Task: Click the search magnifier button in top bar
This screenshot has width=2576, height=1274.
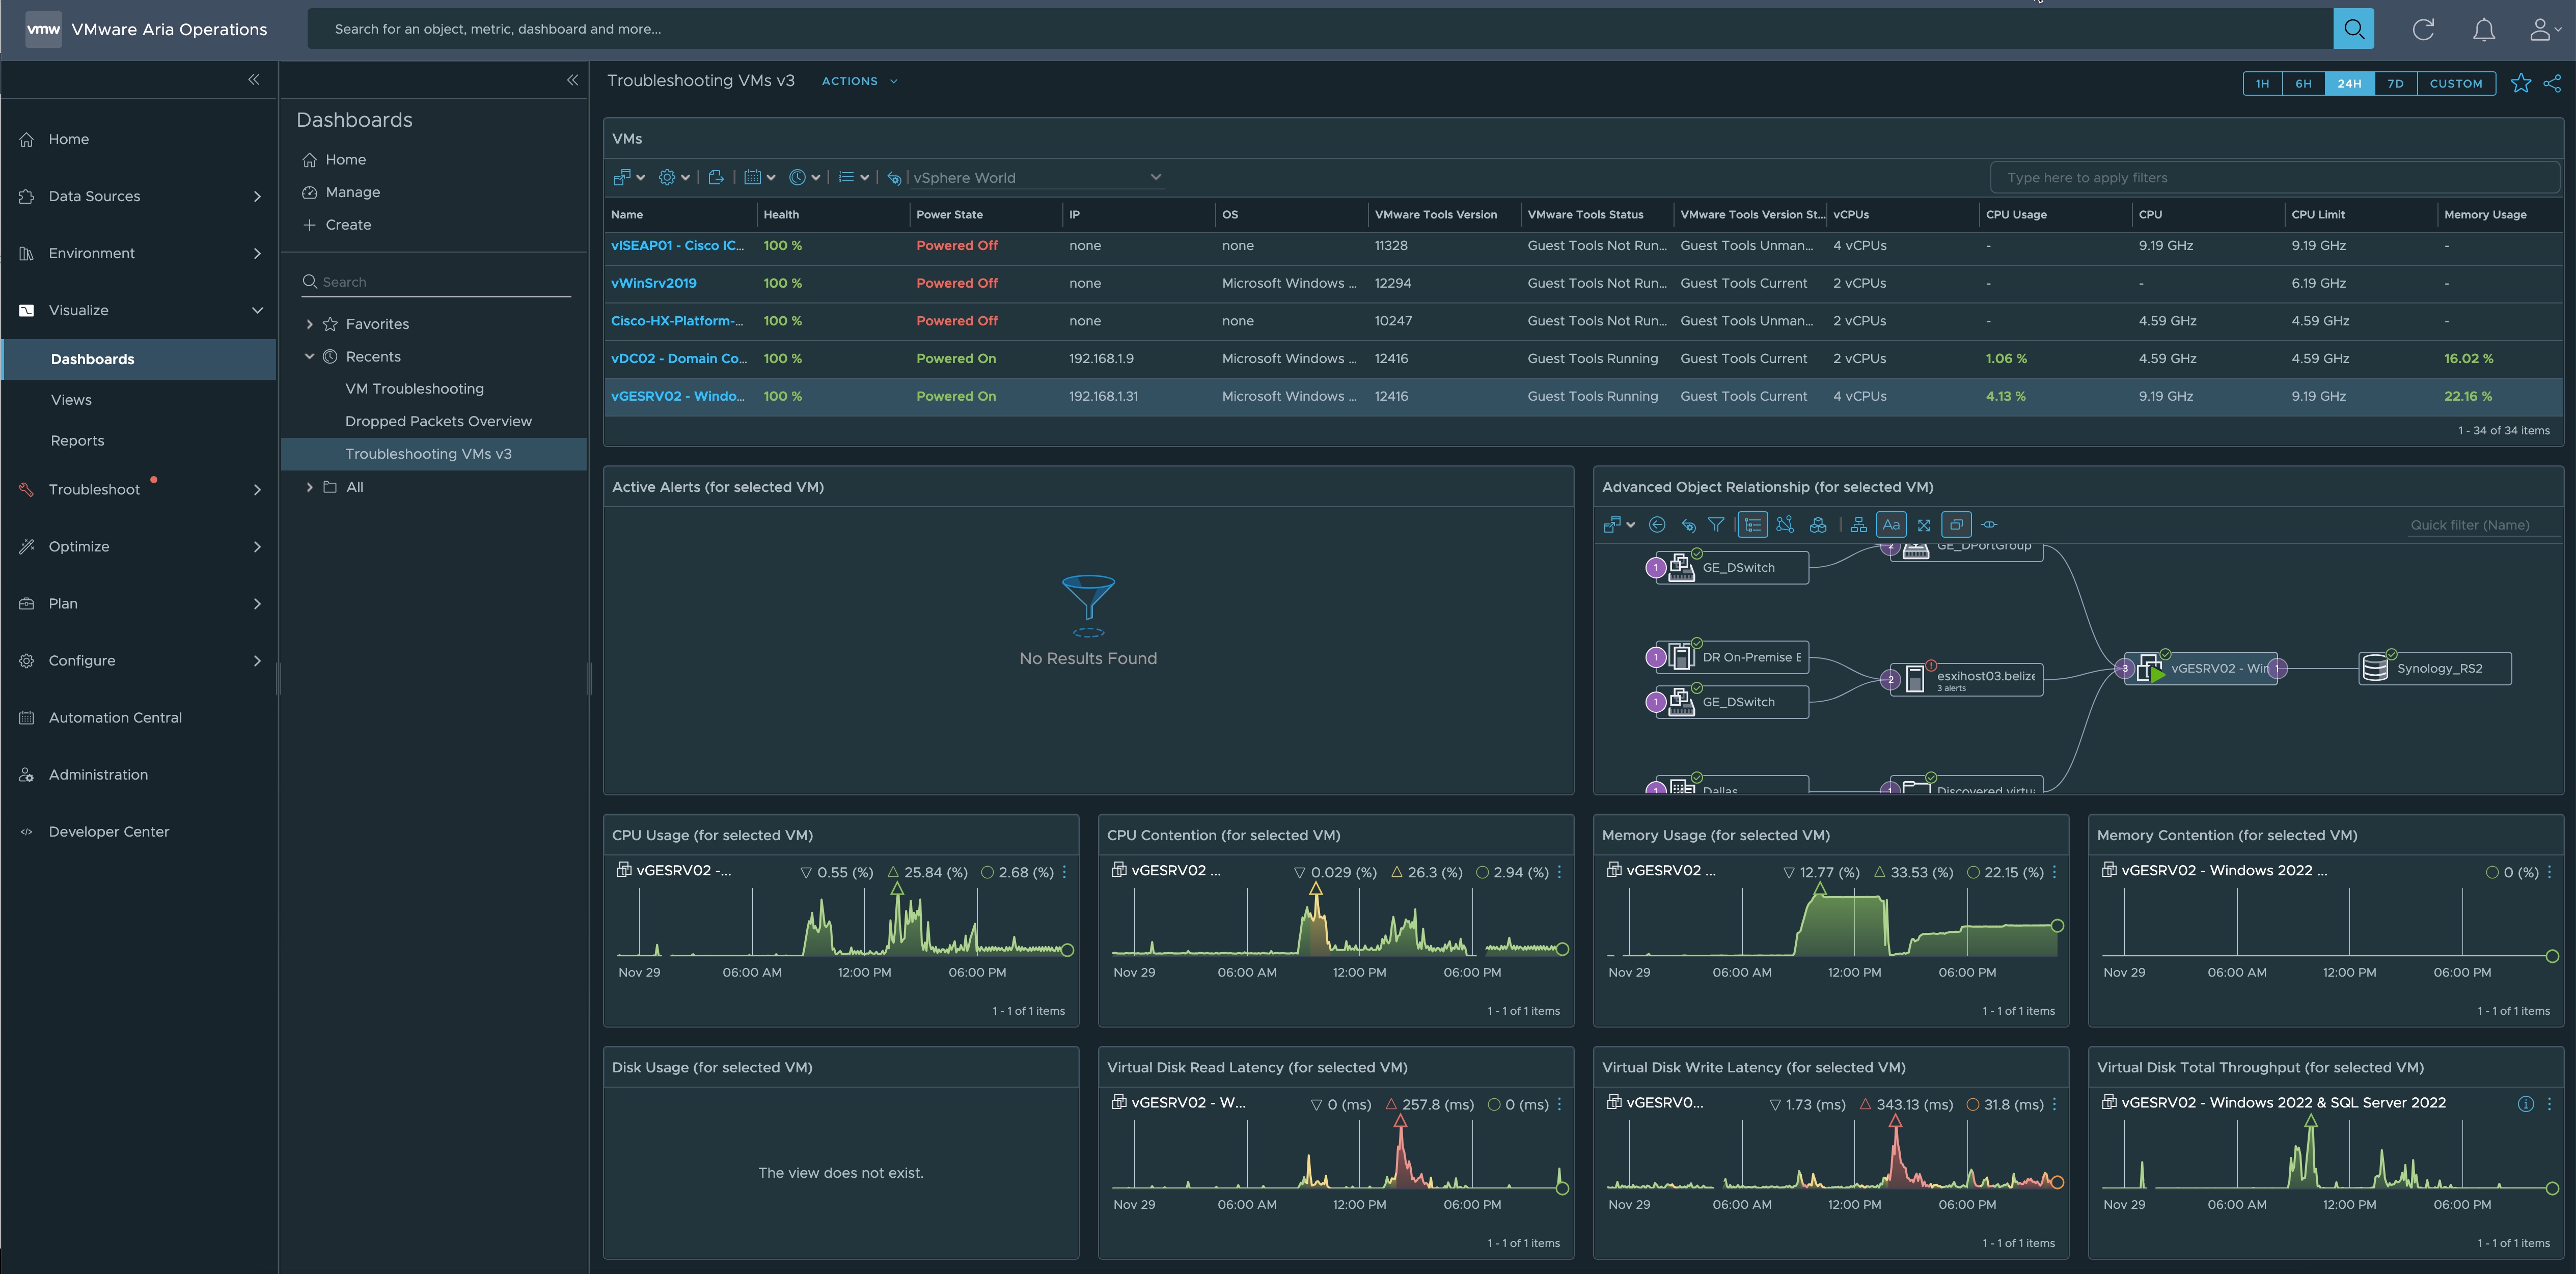Action: 2353,29
